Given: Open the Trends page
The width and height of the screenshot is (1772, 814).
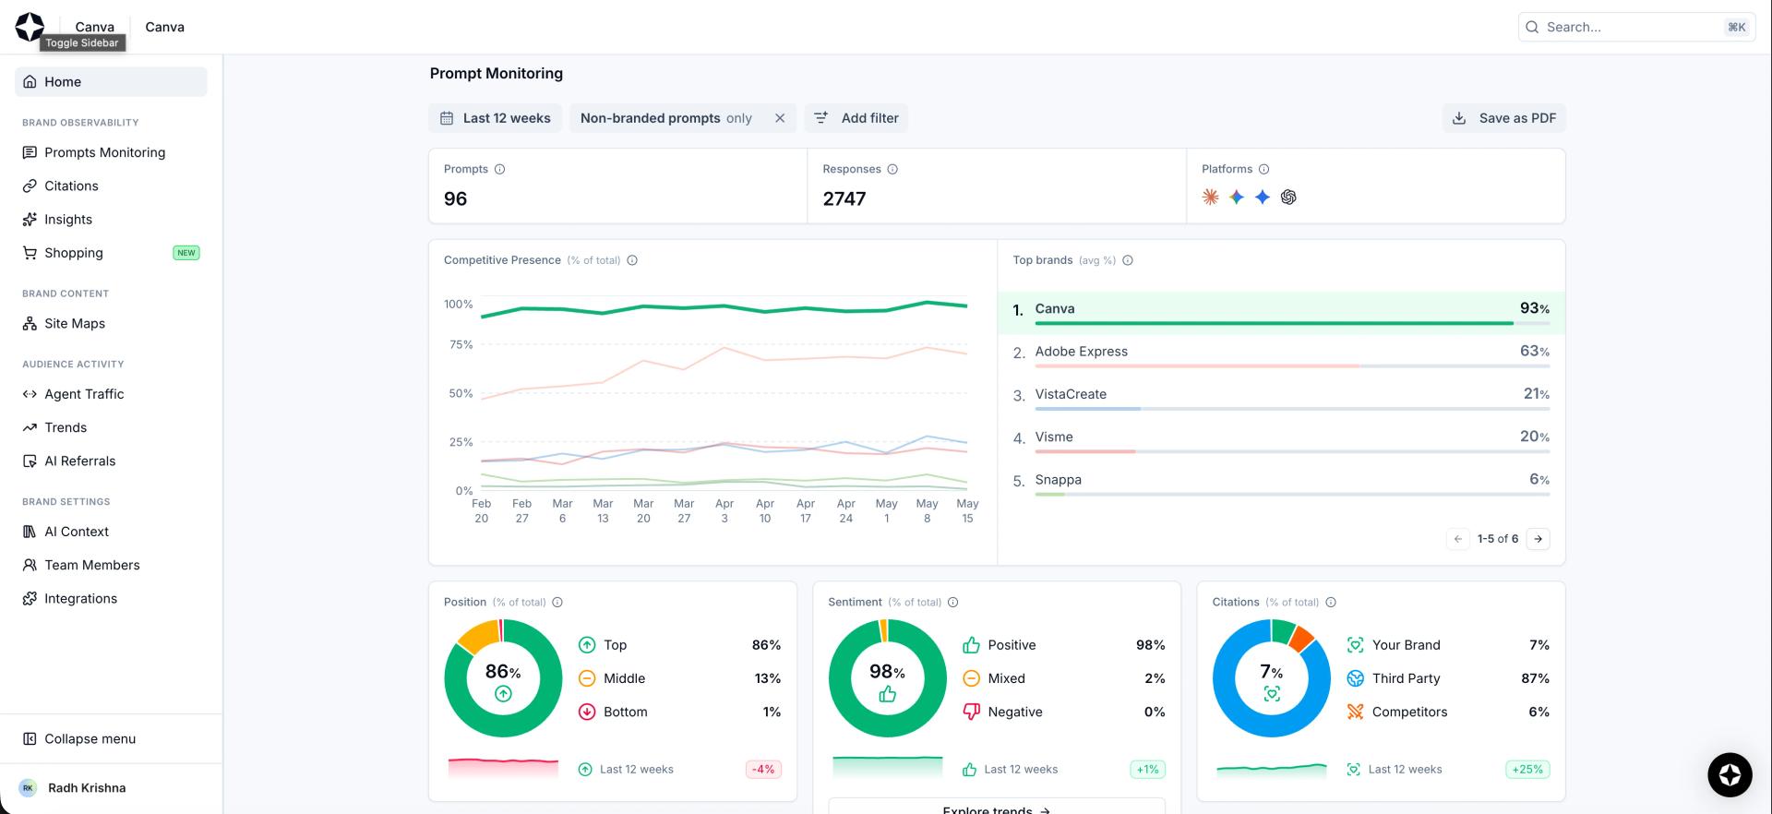Looking at the screenshot, I should point(111,427).
